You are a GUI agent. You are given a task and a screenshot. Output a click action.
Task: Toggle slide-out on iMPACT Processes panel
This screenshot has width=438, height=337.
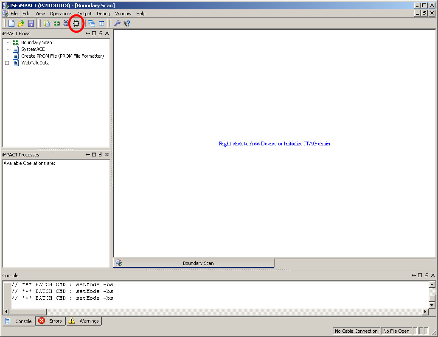(88, 155)
